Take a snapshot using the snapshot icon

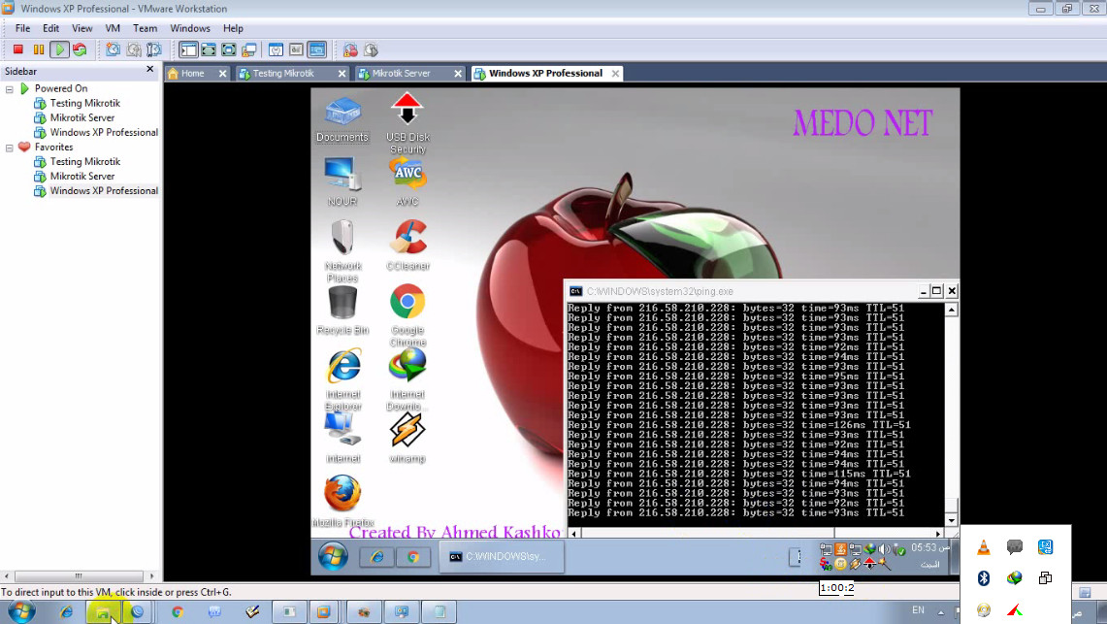pos(113,49)
